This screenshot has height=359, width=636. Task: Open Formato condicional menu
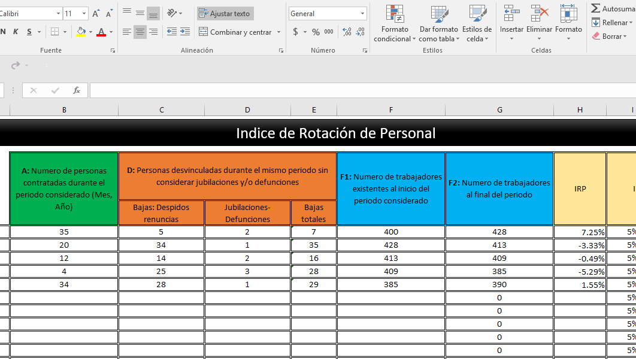tap(395, 23)
